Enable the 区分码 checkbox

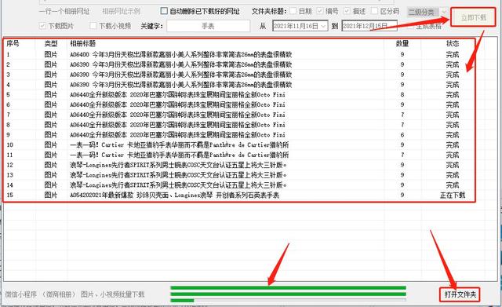coord(374,11)
